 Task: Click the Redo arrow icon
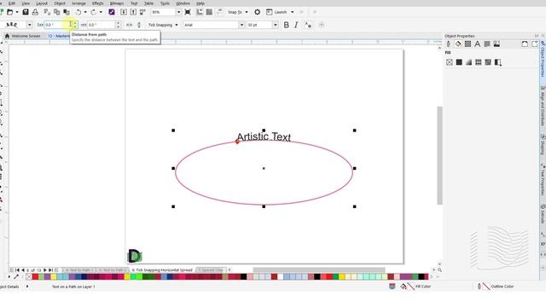pos(93,12)
